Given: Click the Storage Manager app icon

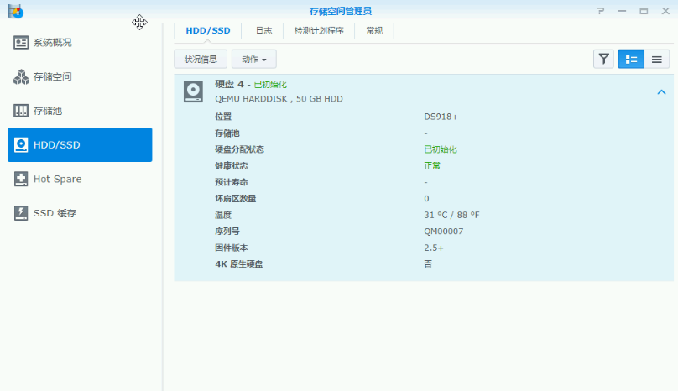Looking at the screenshot, I should [x=16, y=11].
